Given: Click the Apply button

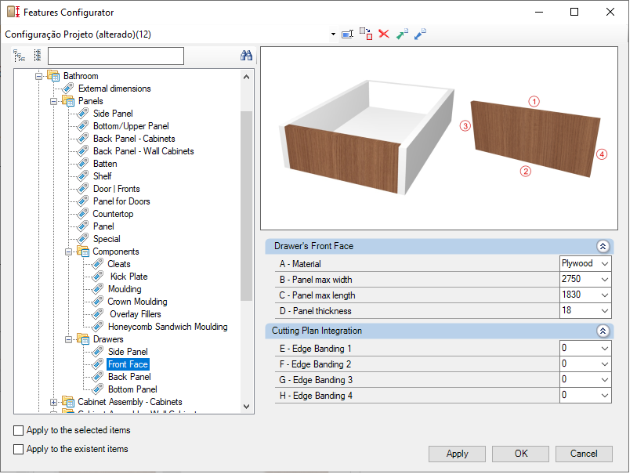Looking at the screenshot, I should click(457, 454).
